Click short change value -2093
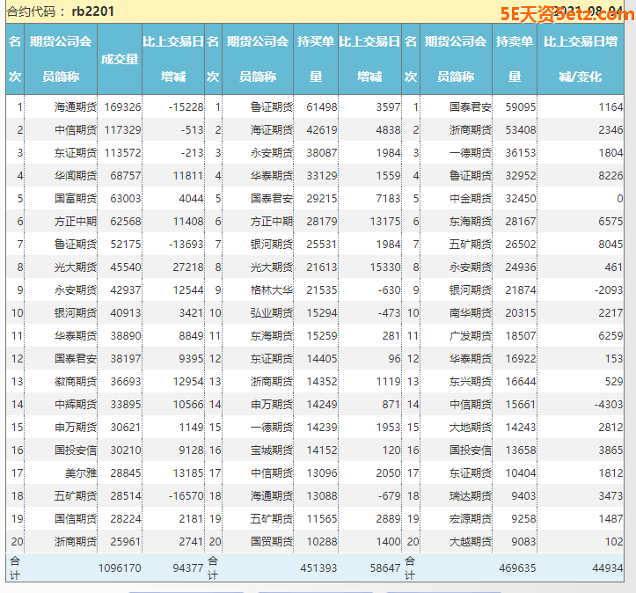The image size is (636, 593). coord(609,290)
